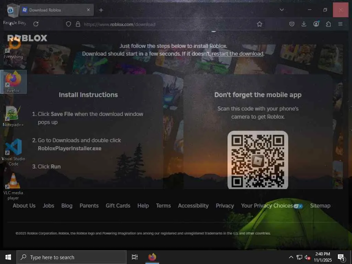
Task: Open Your Privacy Choices footer link
Action: point(272,206)
